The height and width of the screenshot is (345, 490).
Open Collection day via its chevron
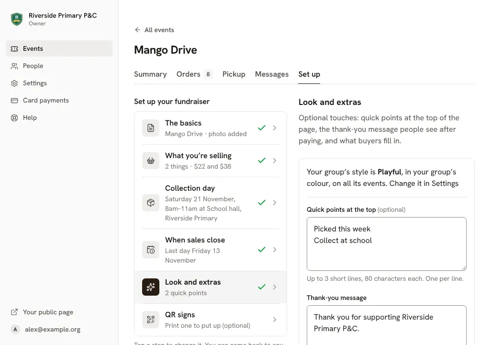tap(274, 203)
